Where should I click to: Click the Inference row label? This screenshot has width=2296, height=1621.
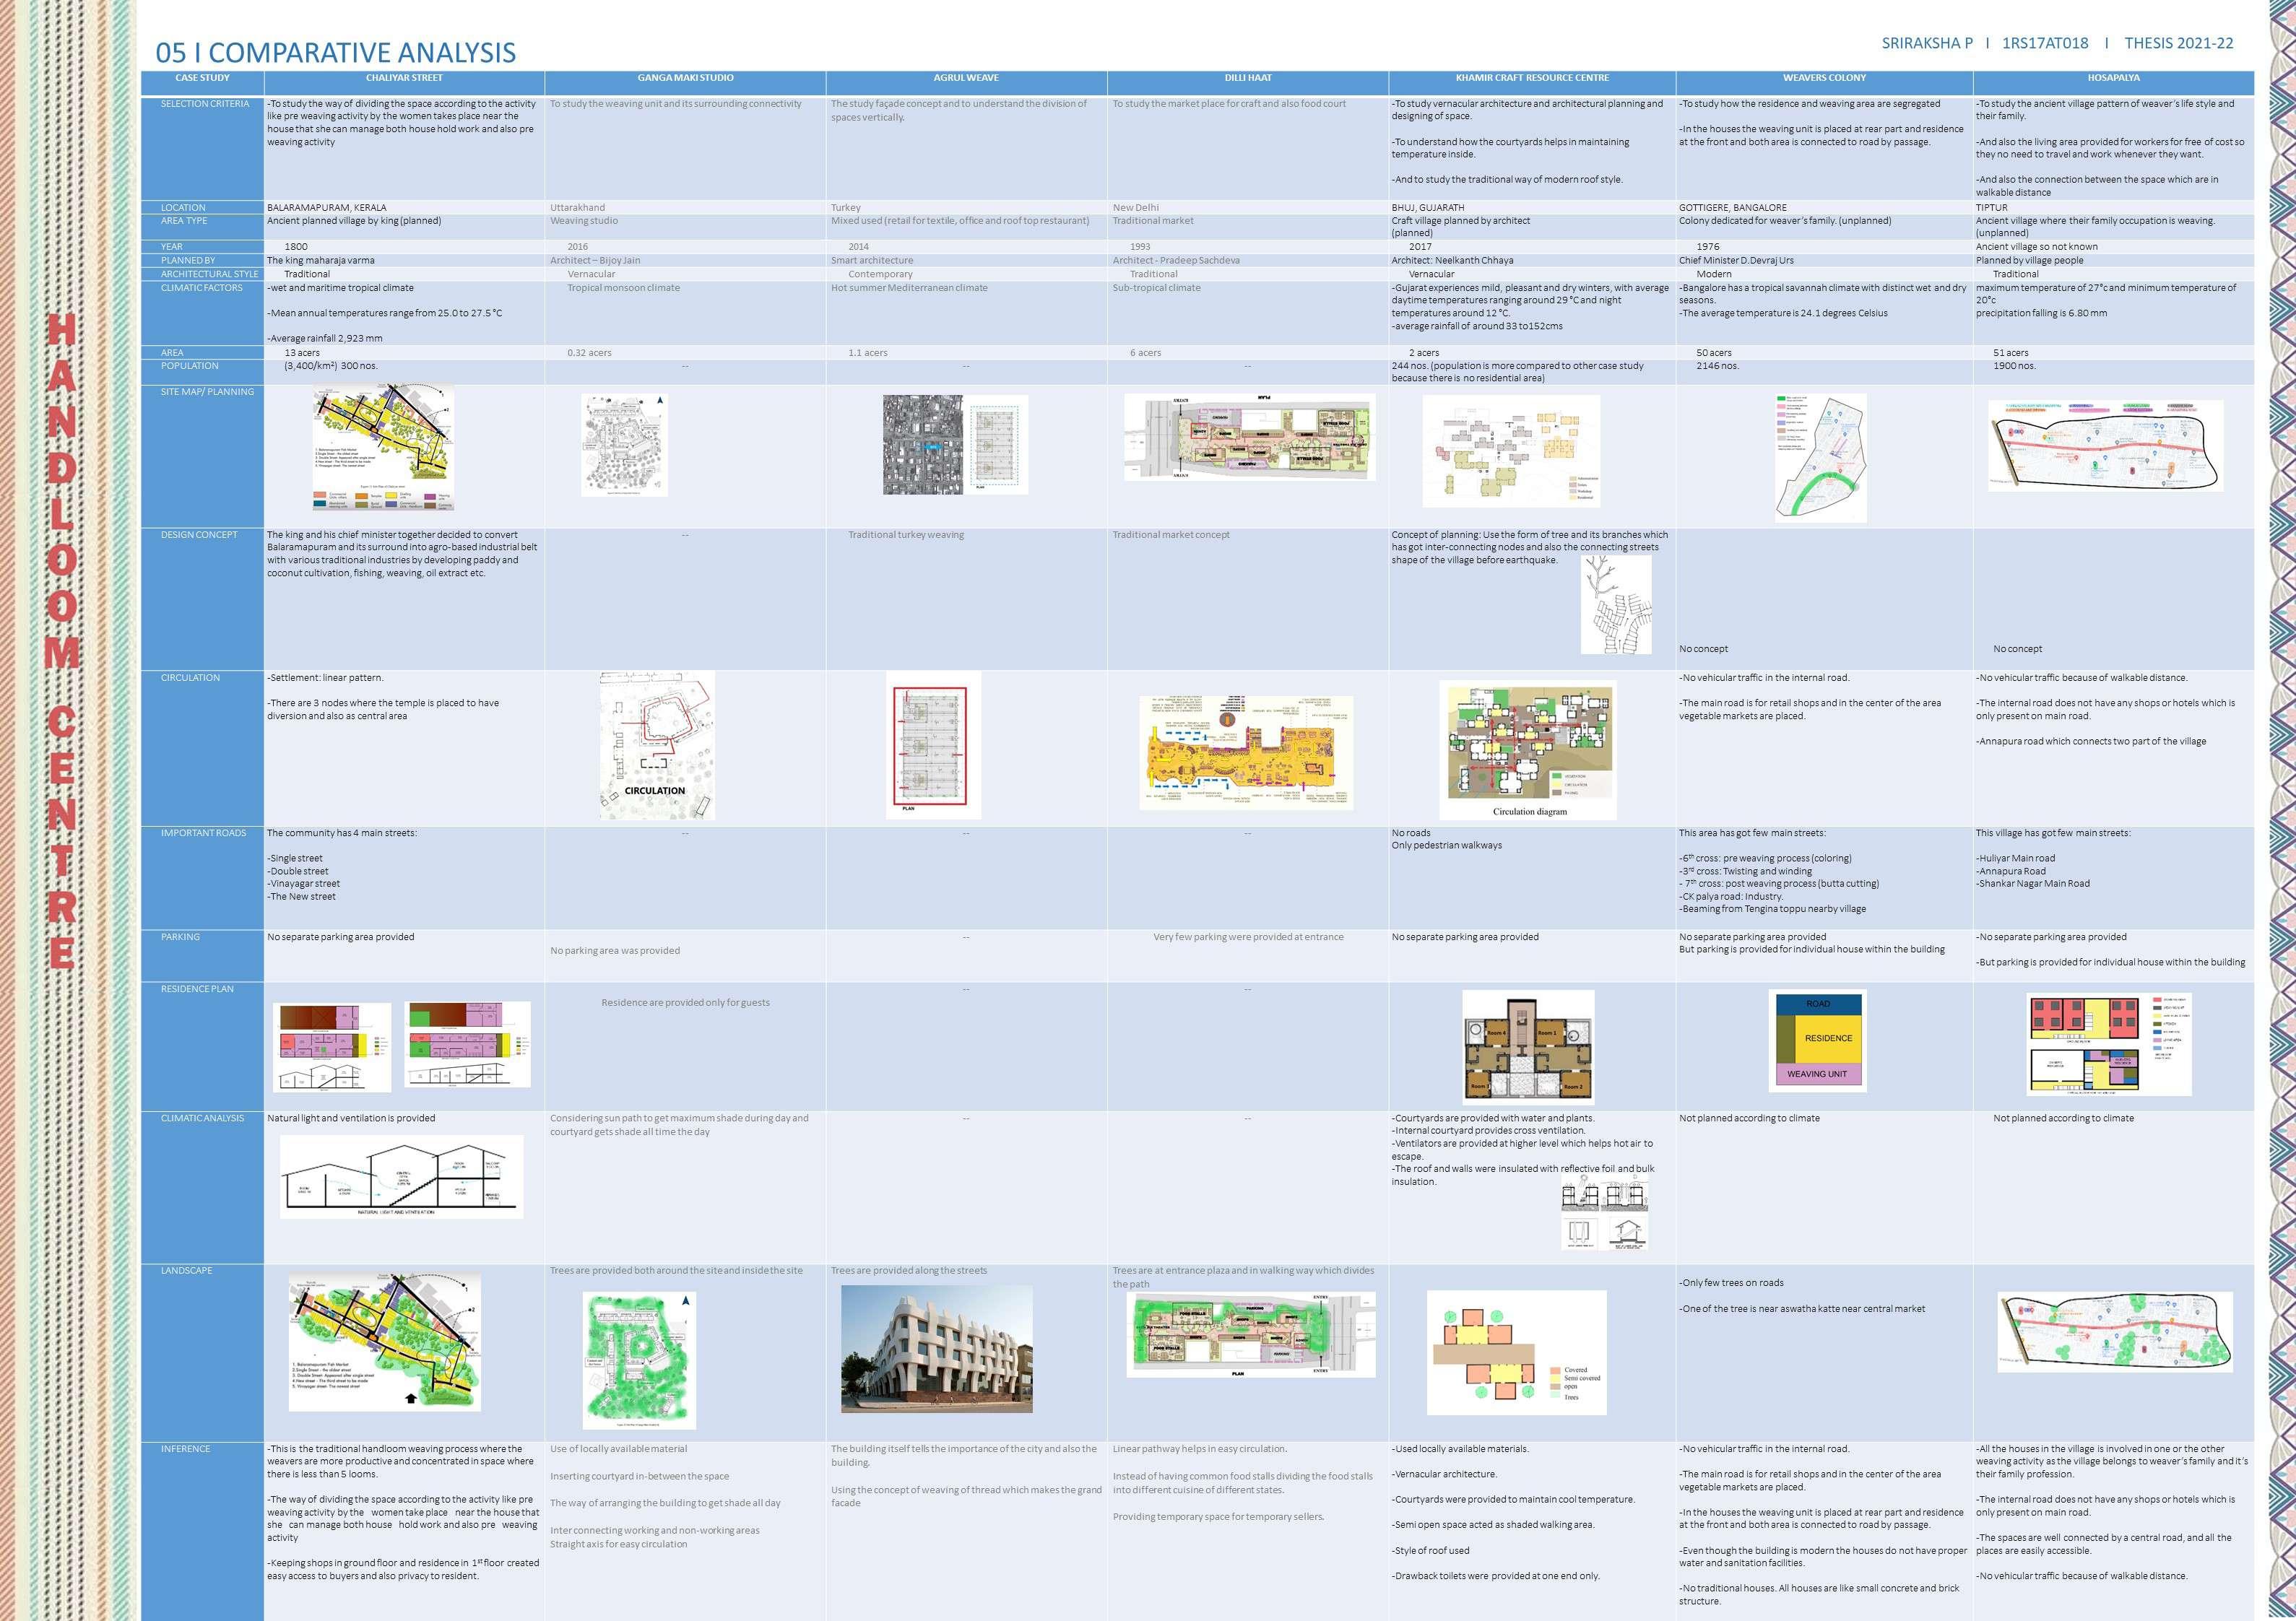[x=185, y=1449]
